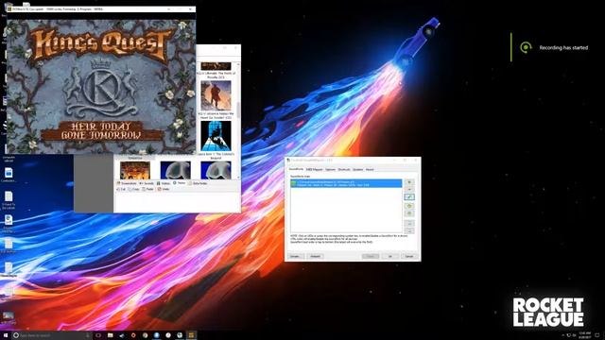The height and width of the screenshot is (340, 605).
Task: Open the Windows Start menu
Action: point(6,335)
